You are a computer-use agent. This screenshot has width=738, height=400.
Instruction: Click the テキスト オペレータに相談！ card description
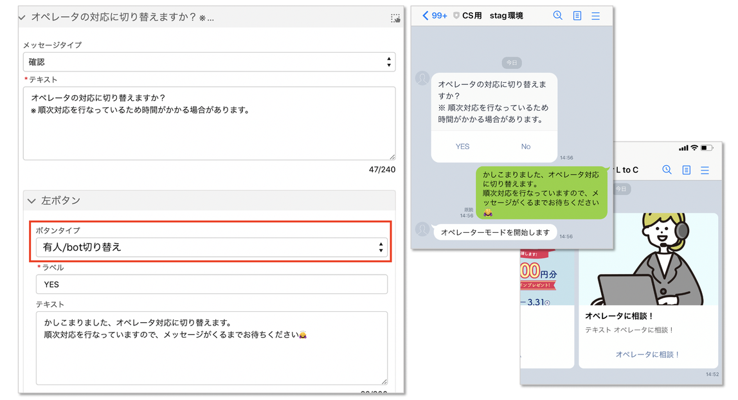coord(629,330)
